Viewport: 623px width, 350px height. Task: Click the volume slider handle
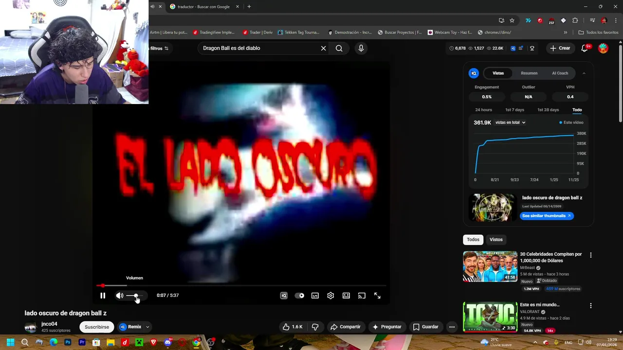[x=136, y=296]
